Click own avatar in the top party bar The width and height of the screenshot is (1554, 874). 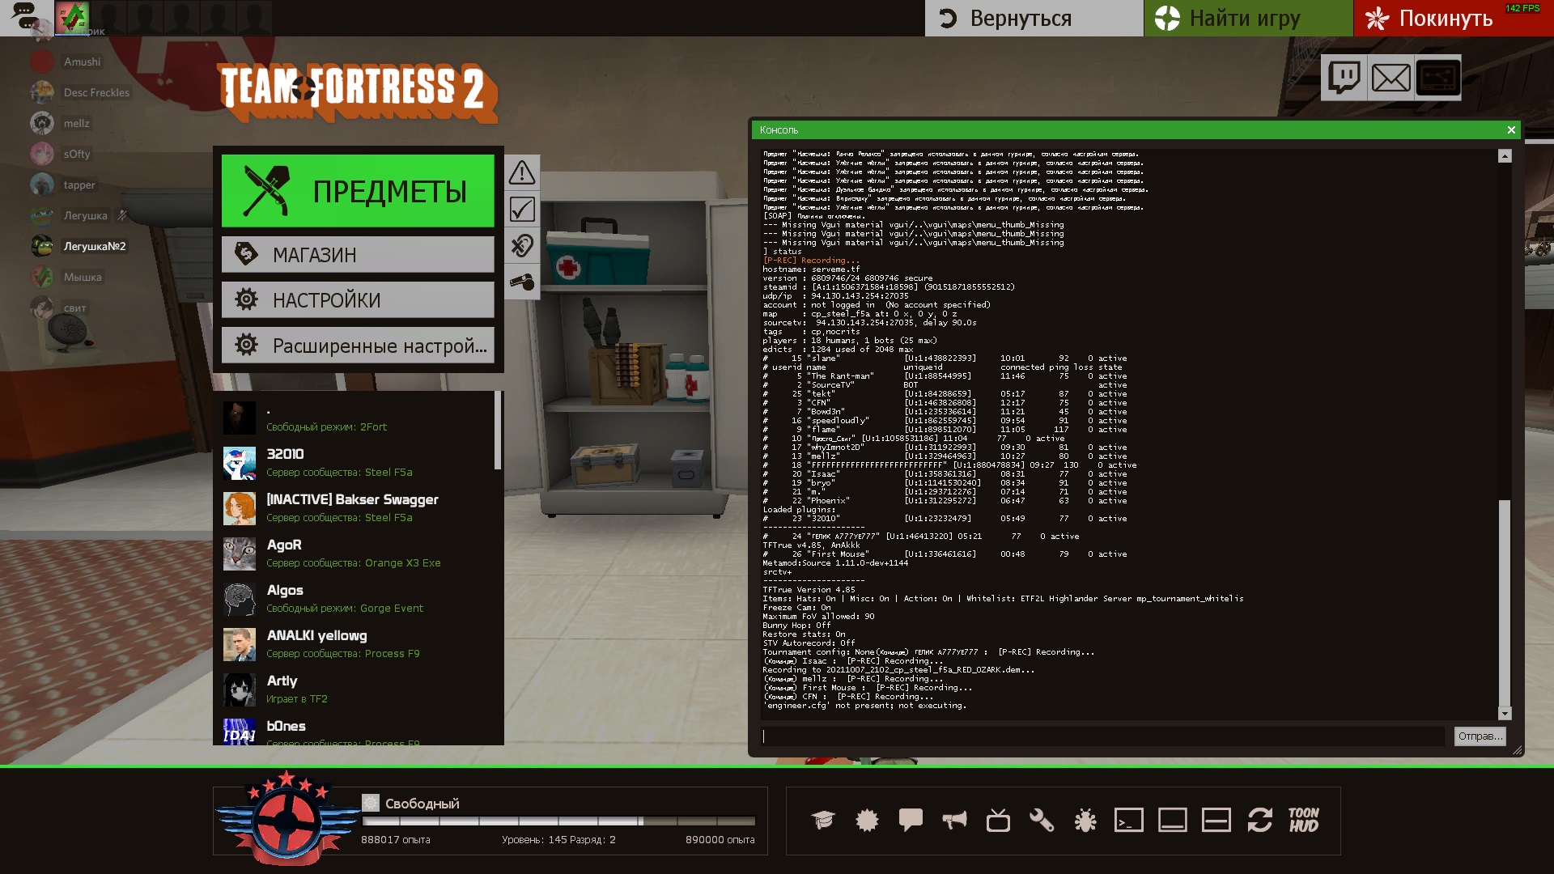[x=72, y=16]
